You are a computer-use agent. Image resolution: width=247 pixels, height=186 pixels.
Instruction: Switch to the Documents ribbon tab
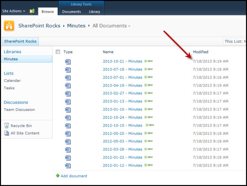pyautogui.click(x=71, y=12)
